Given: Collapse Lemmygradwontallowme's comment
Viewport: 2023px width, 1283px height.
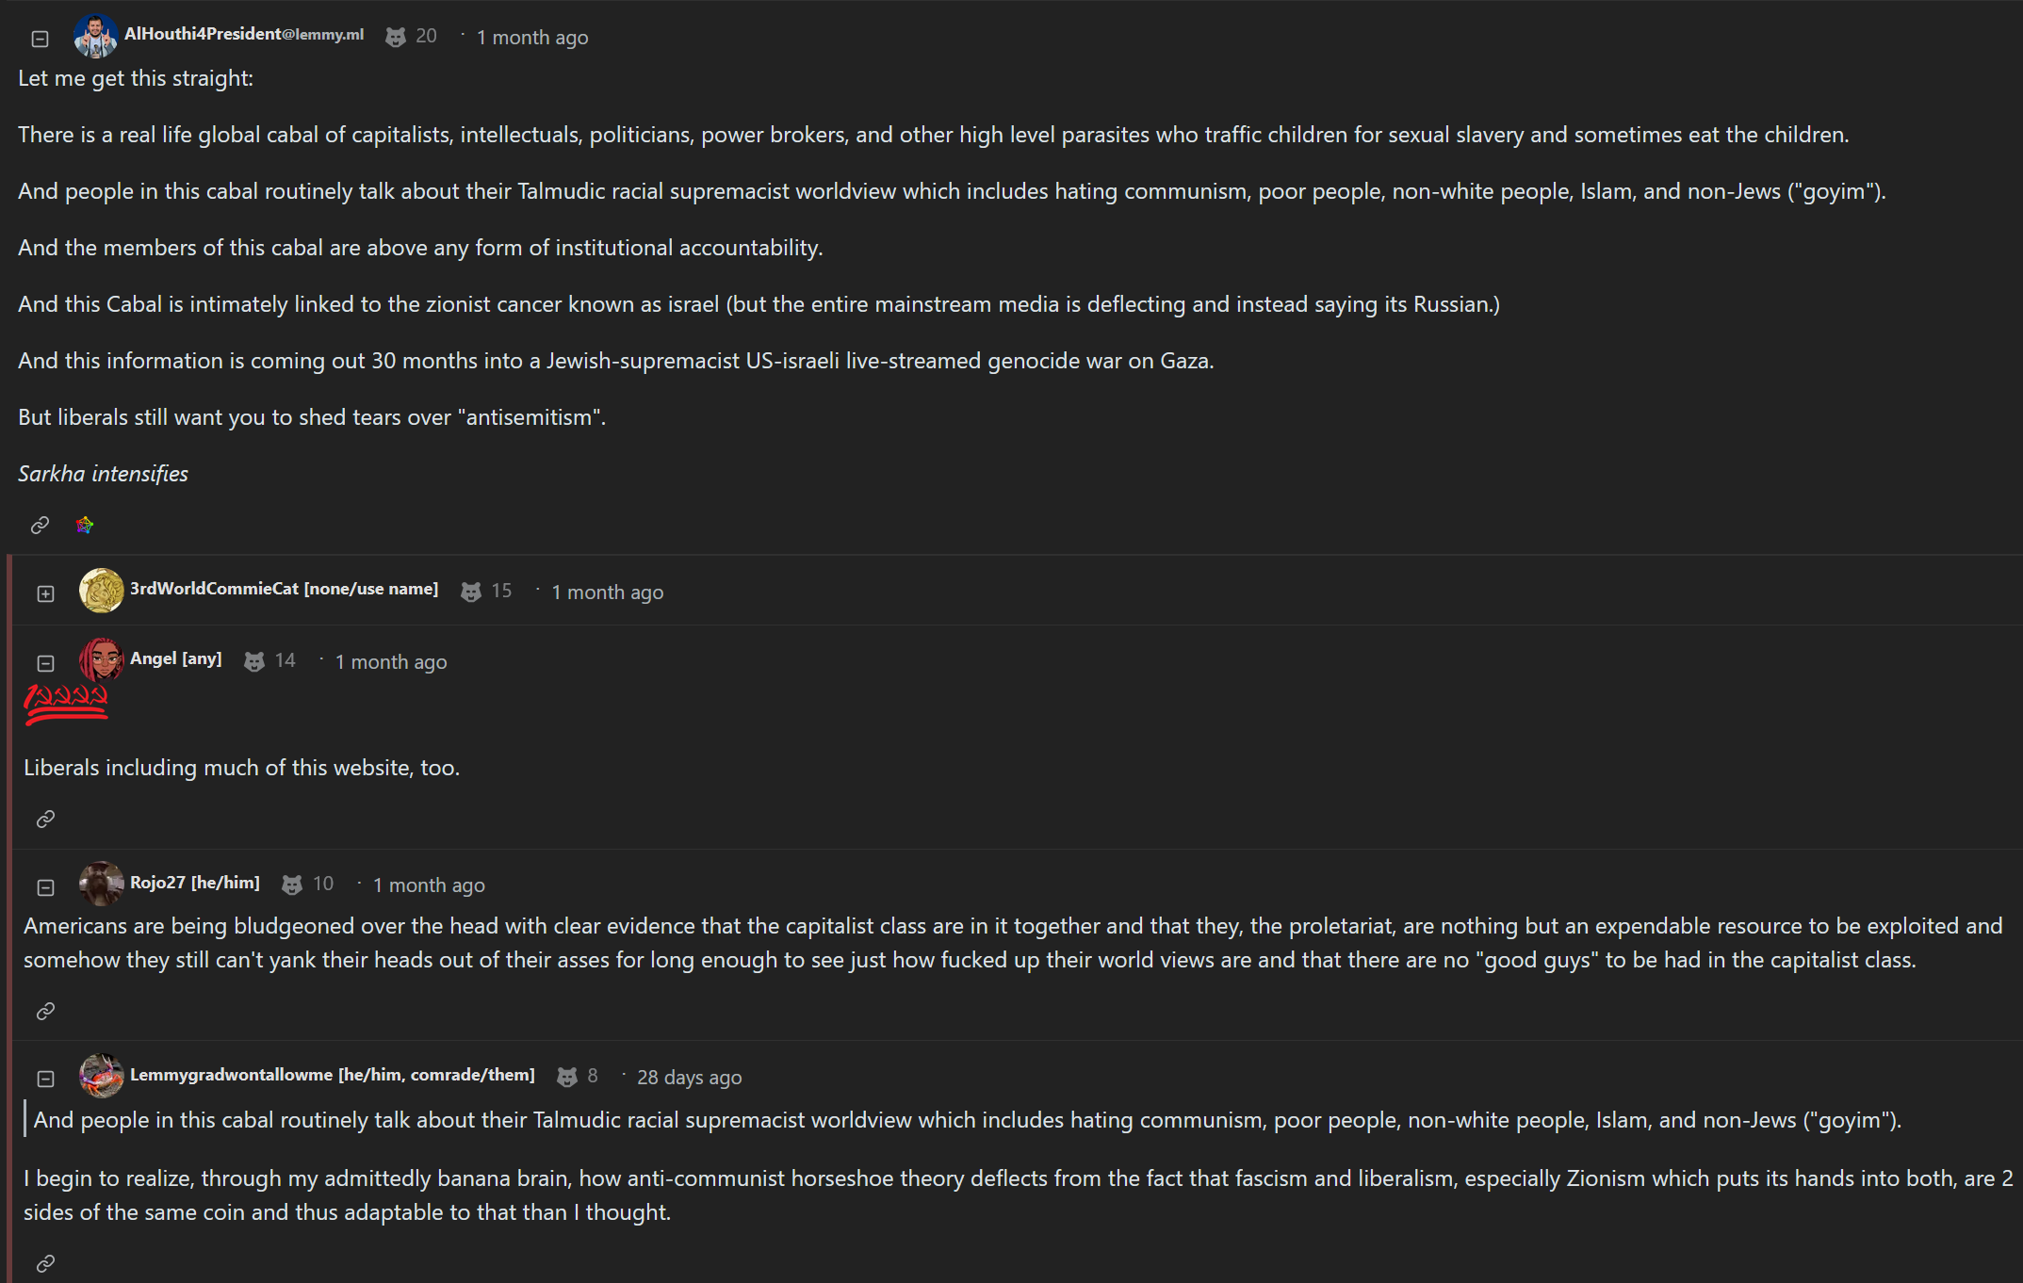Looking at the screenshot, I should point(45,1079).
